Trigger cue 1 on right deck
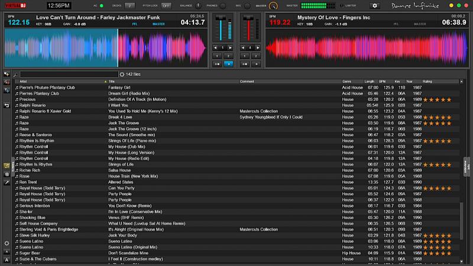This screenshot has width=473, height=266. coord(245,56)
